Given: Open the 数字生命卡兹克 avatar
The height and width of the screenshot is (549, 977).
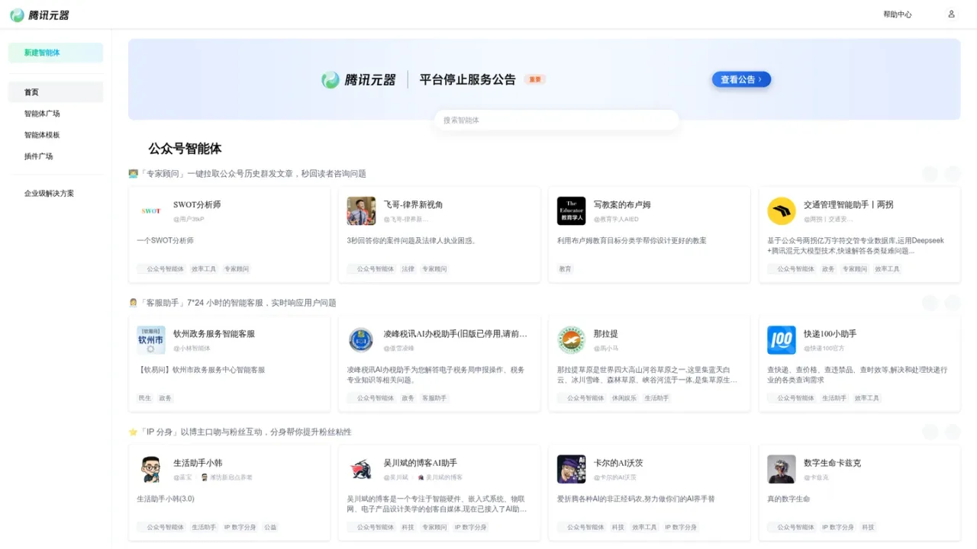Looking at the screenshot, I should 782,469.
